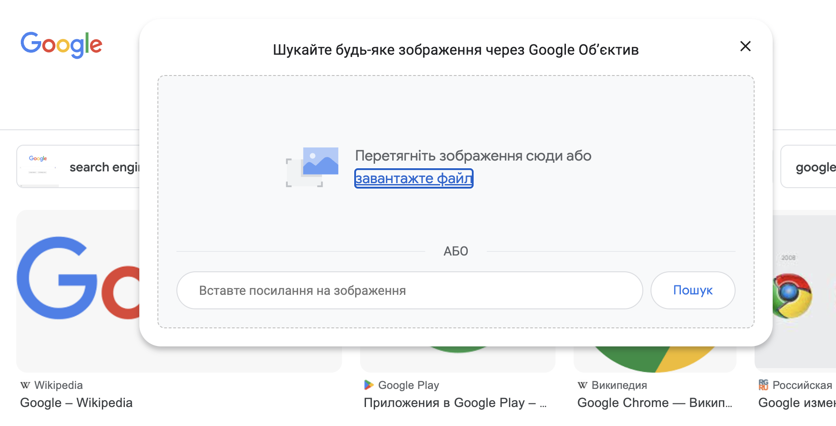Open 'Google Chrome — Википедия' result
836x426 pixels.
coord(655,403)
